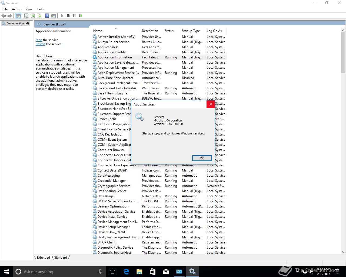The height and width of the screenshot is (277, 346).
Task: Open the Mail app taskbar icon
Action: click(x=166, y=272)
